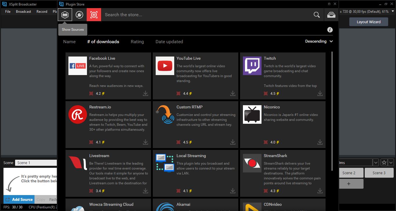Download the Restream.io plugin
Screen dimensions: 396x211
pyautogui.click(x=146, y=142)
